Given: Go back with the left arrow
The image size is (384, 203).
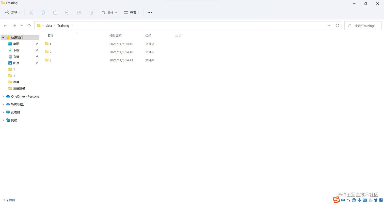Looking at the screenshot, I should 5,26.
